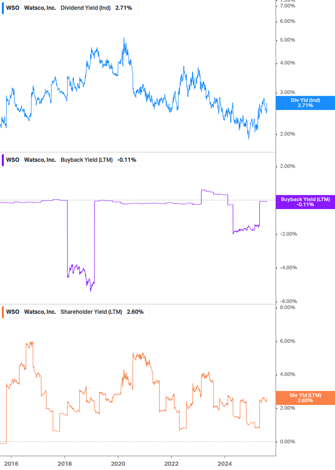Screen dimensions: 335x470
Task: Click the 2018 label on time axis
Action: 64,464
